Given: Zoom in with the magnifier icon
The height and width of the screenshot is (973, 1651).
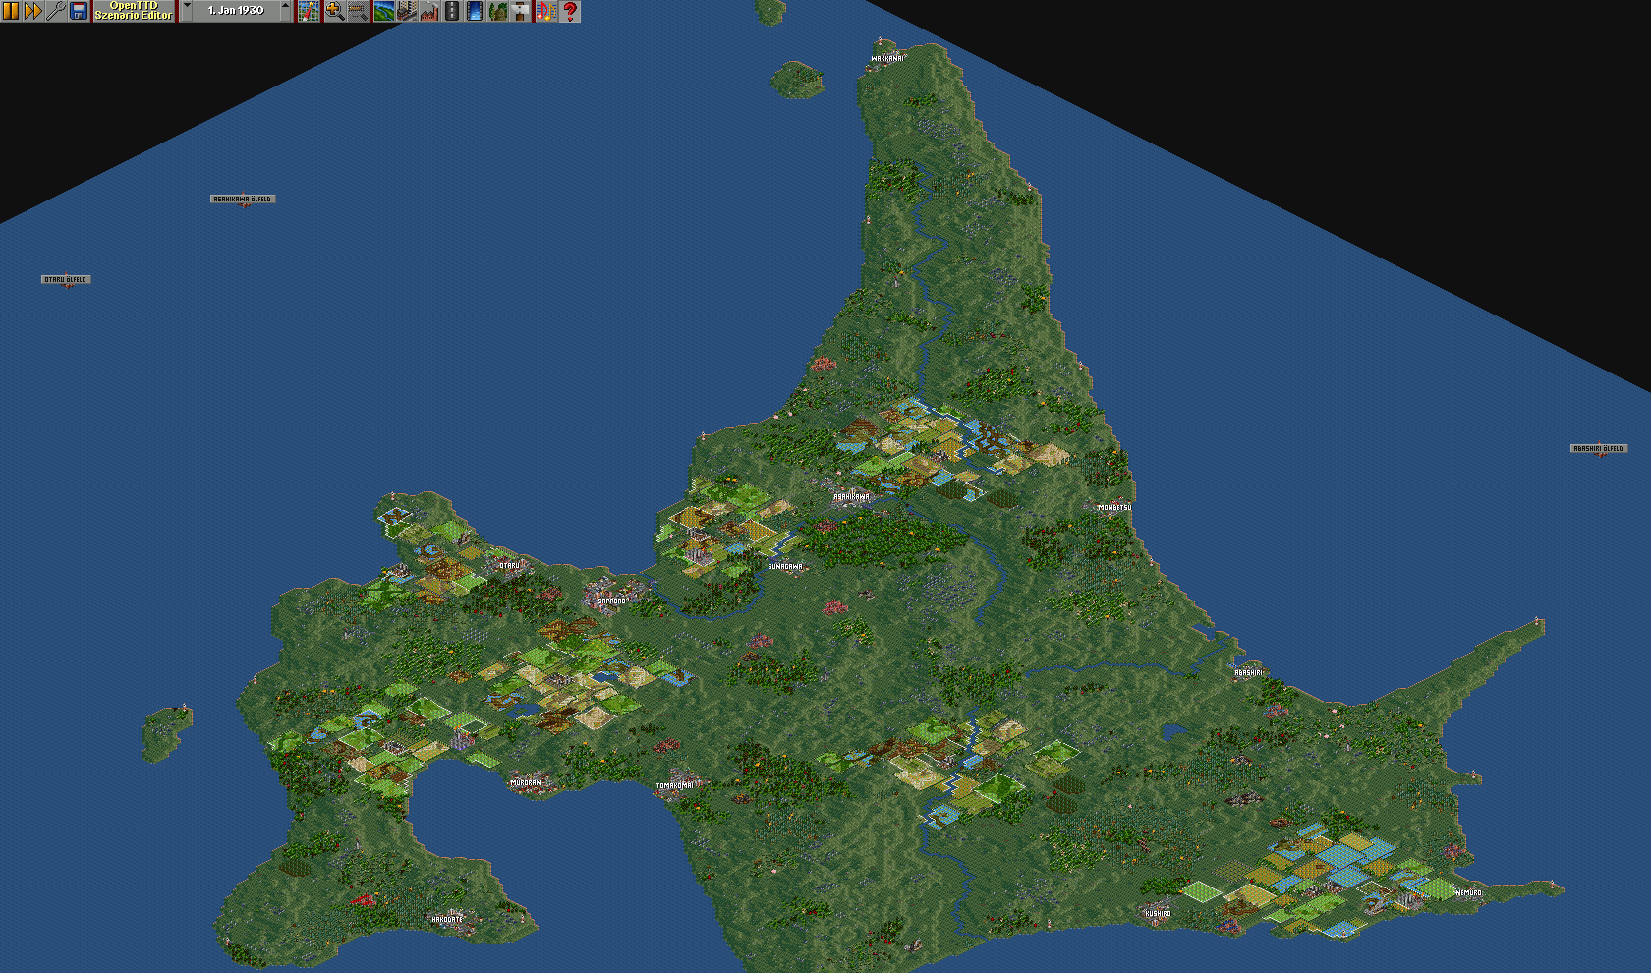Looking at the screenshot, I should coord(334,11).
